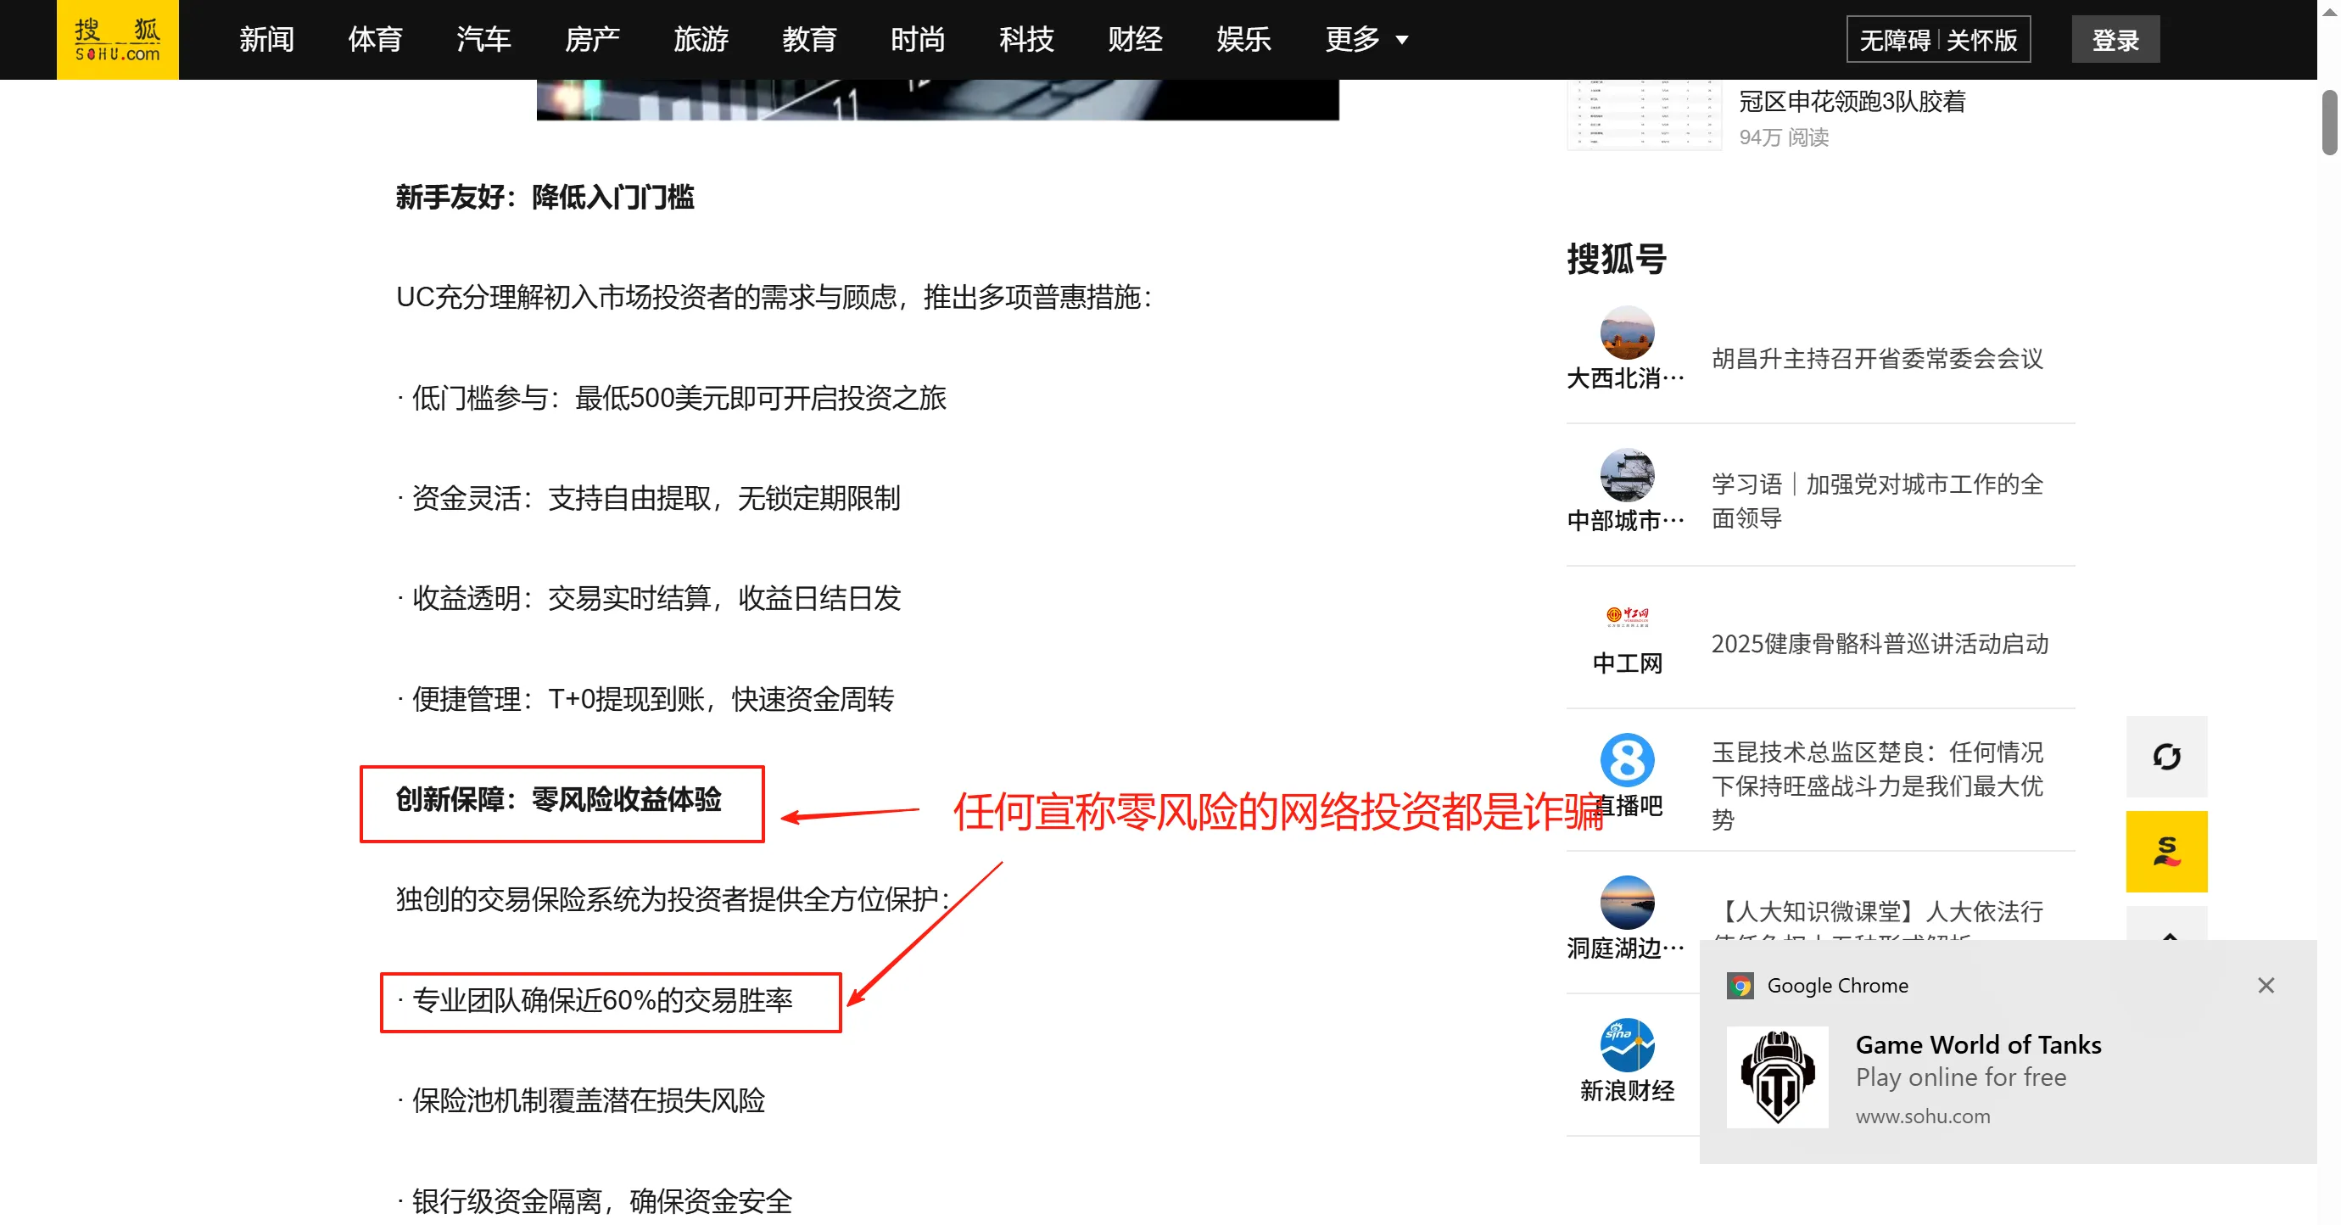
Task: Click the Sohu logo
Action: [117, 40]
